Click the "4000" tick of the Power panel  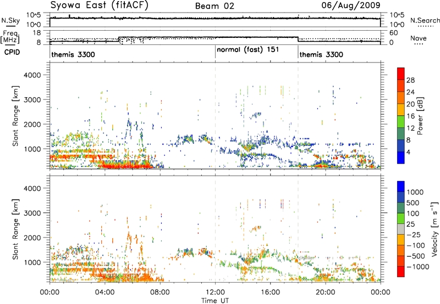[x=32, y=75]
